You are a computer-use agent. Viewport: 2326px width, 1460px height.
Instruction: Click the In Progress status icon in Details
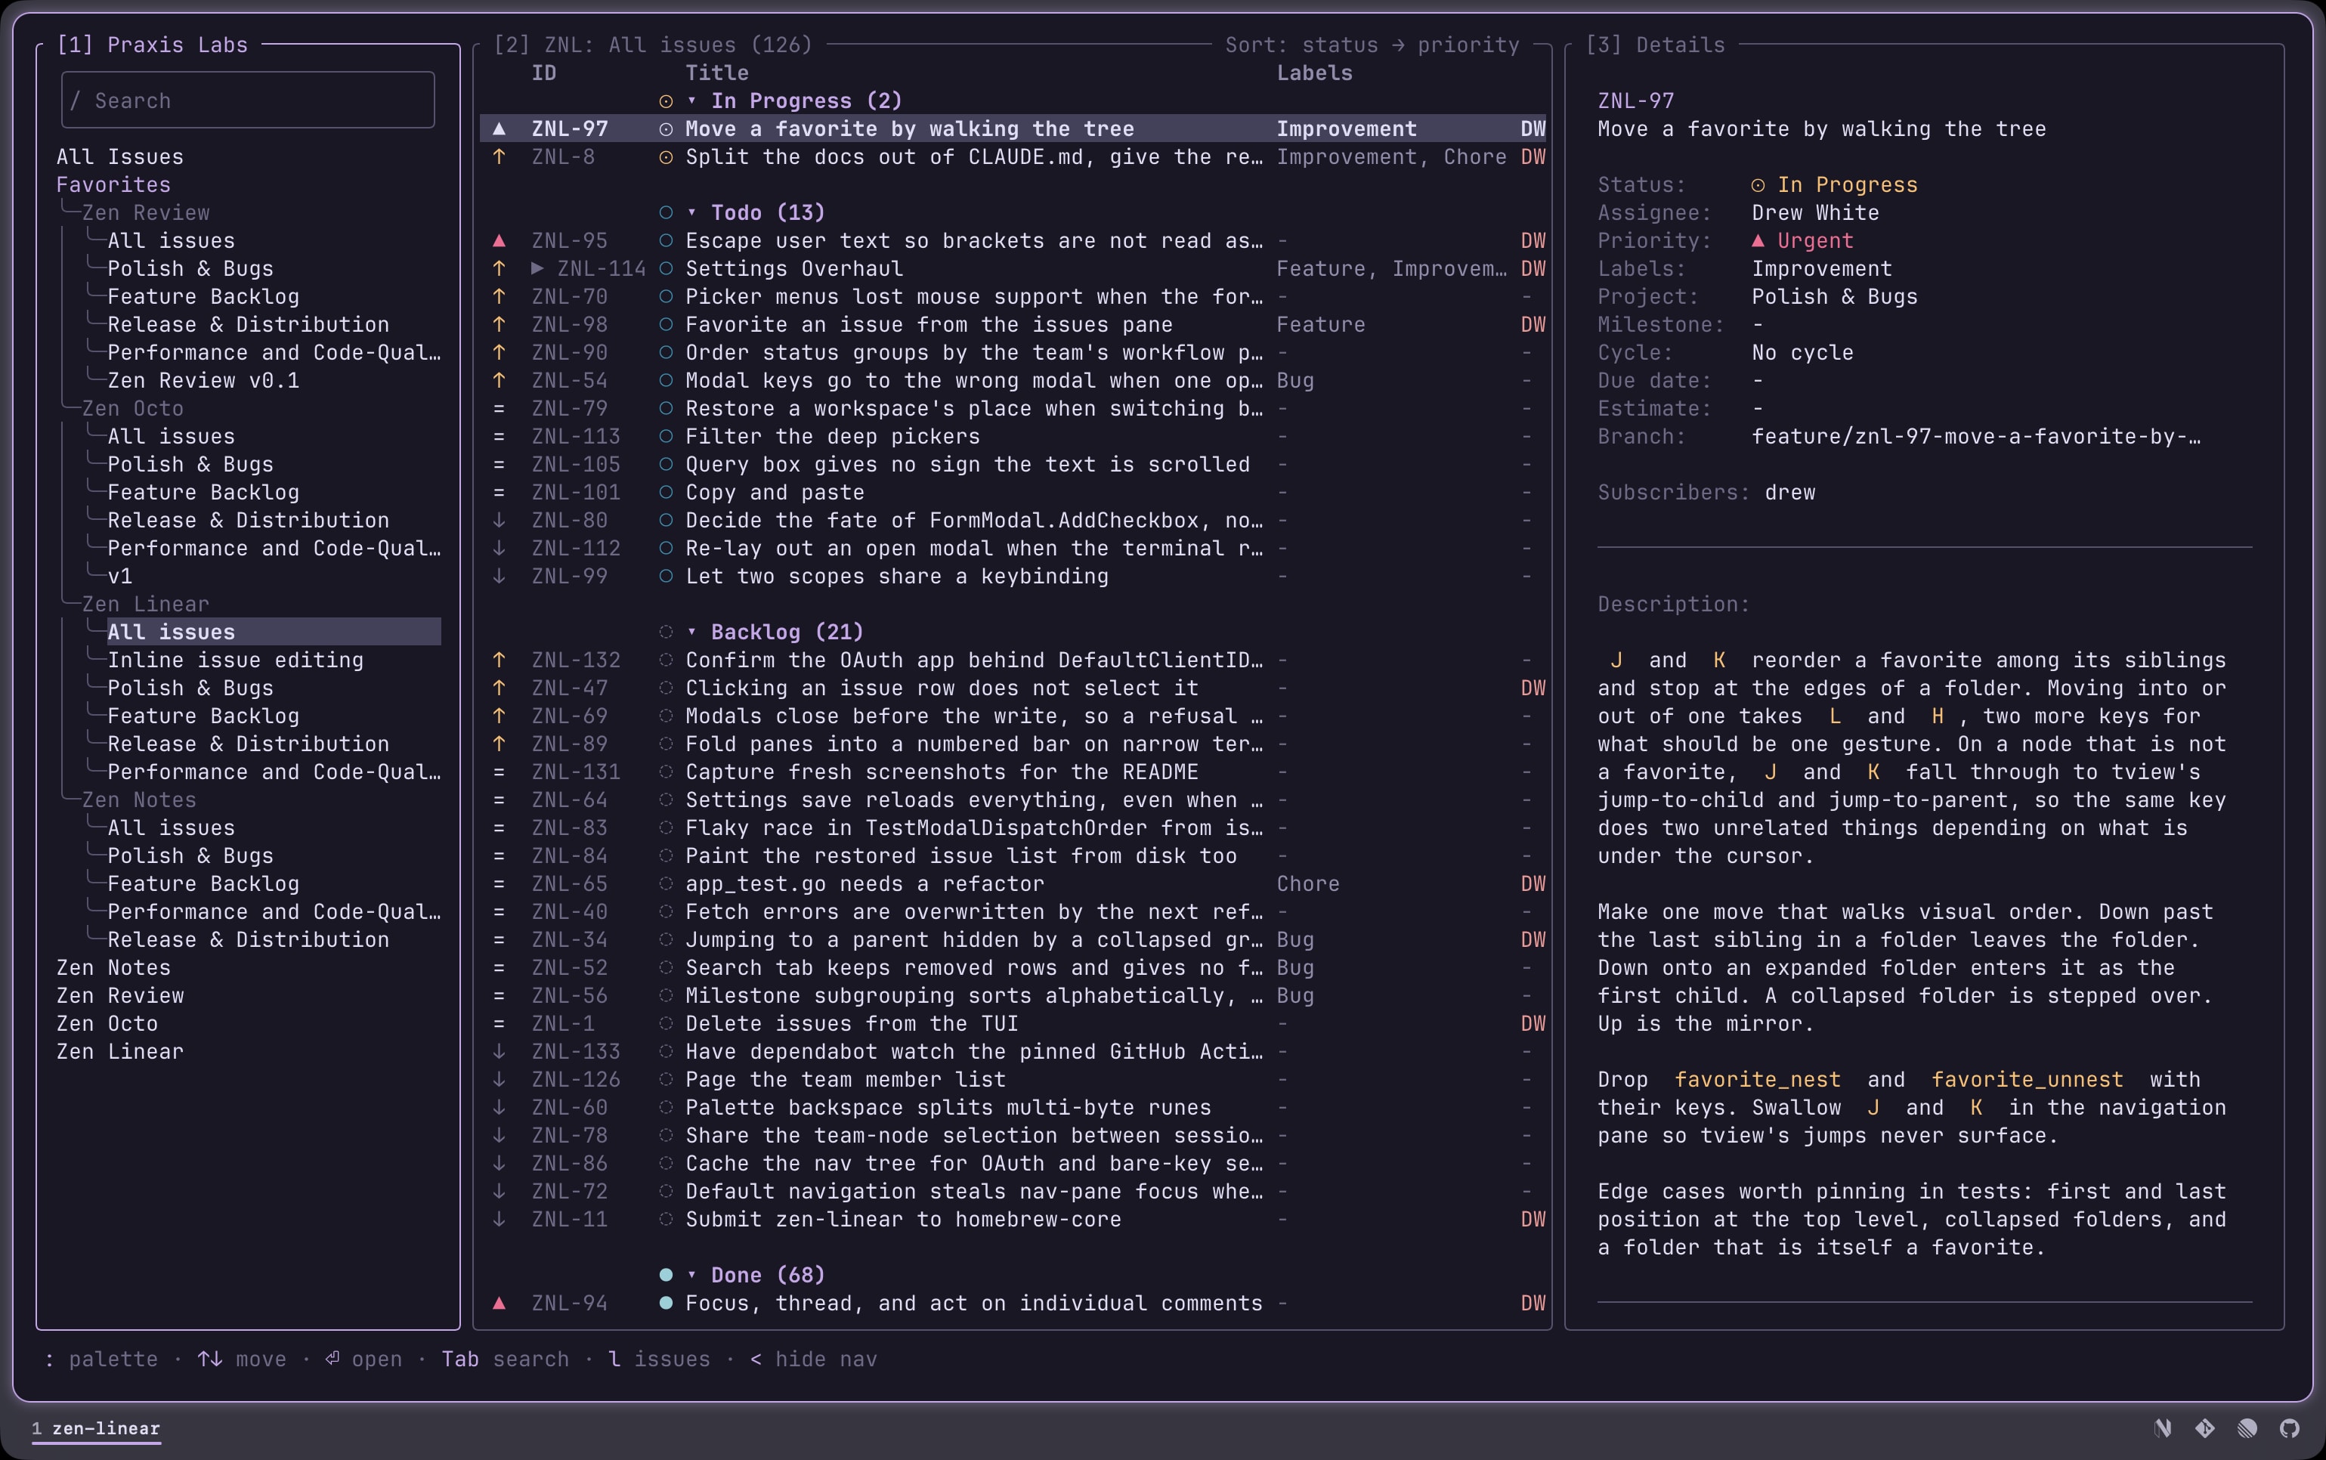(1758, 184)
